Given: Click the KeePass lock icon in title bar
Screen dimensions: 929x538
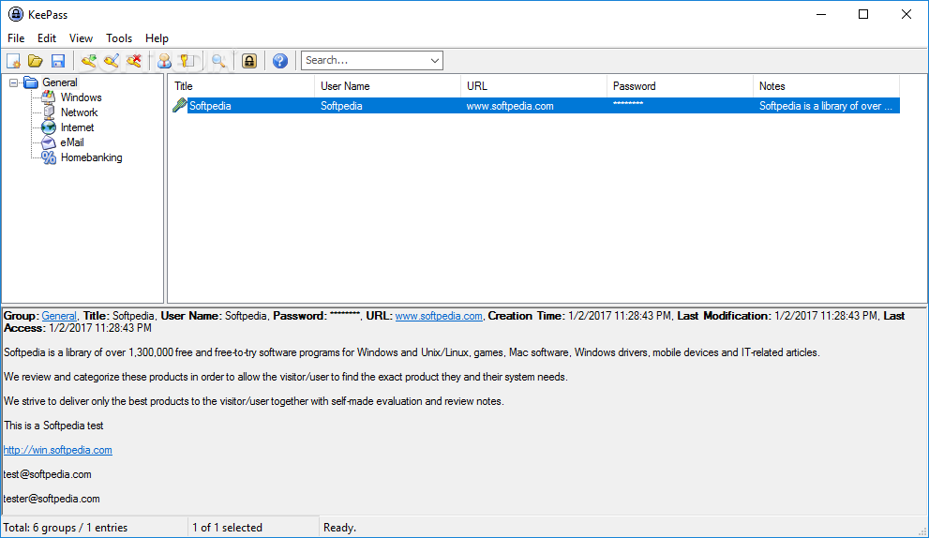Looking at the screenshot, I should [x=16, y=14].
